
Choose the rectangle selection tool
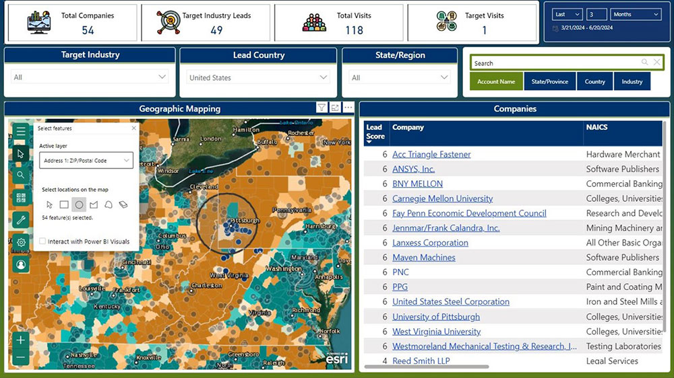64,204
